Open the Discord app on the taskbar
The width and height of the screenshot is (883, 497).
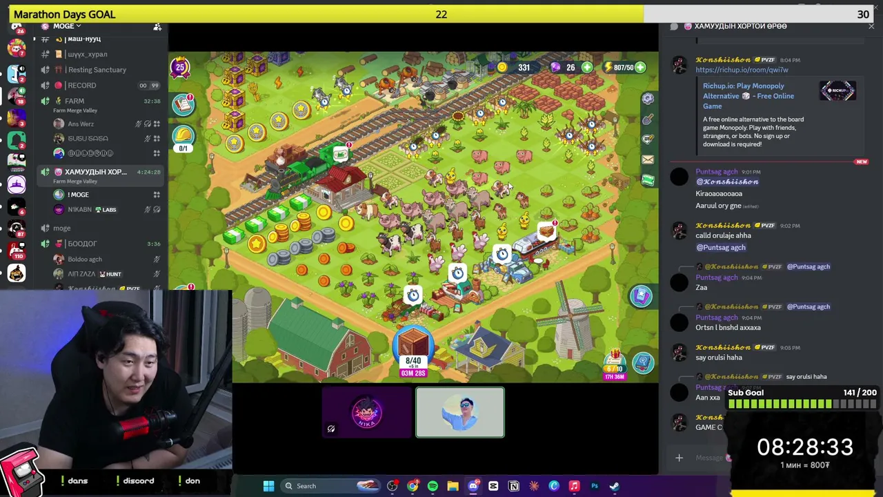point(473,486)
